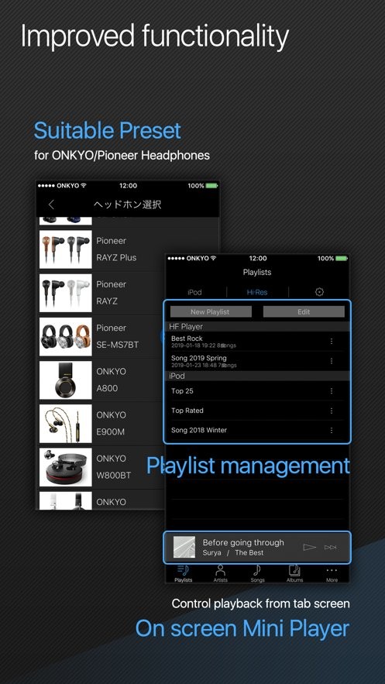Select Pioneer SE-MS7BT headphone thumbnail

[x=65, y=336]
